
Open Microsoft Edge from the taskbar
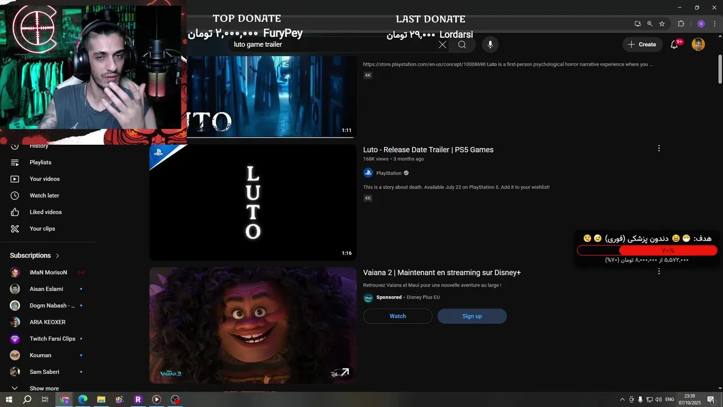(82, 400)
